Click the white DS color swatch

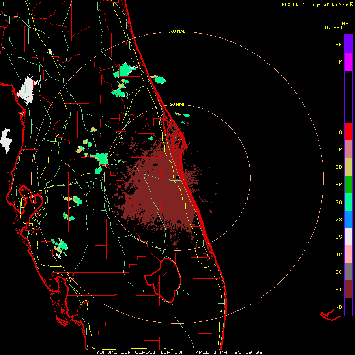(x=348, y=237)
